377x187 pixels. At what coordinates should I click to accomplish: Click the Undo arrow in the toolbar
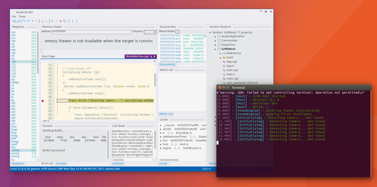(x=24, y=21)
